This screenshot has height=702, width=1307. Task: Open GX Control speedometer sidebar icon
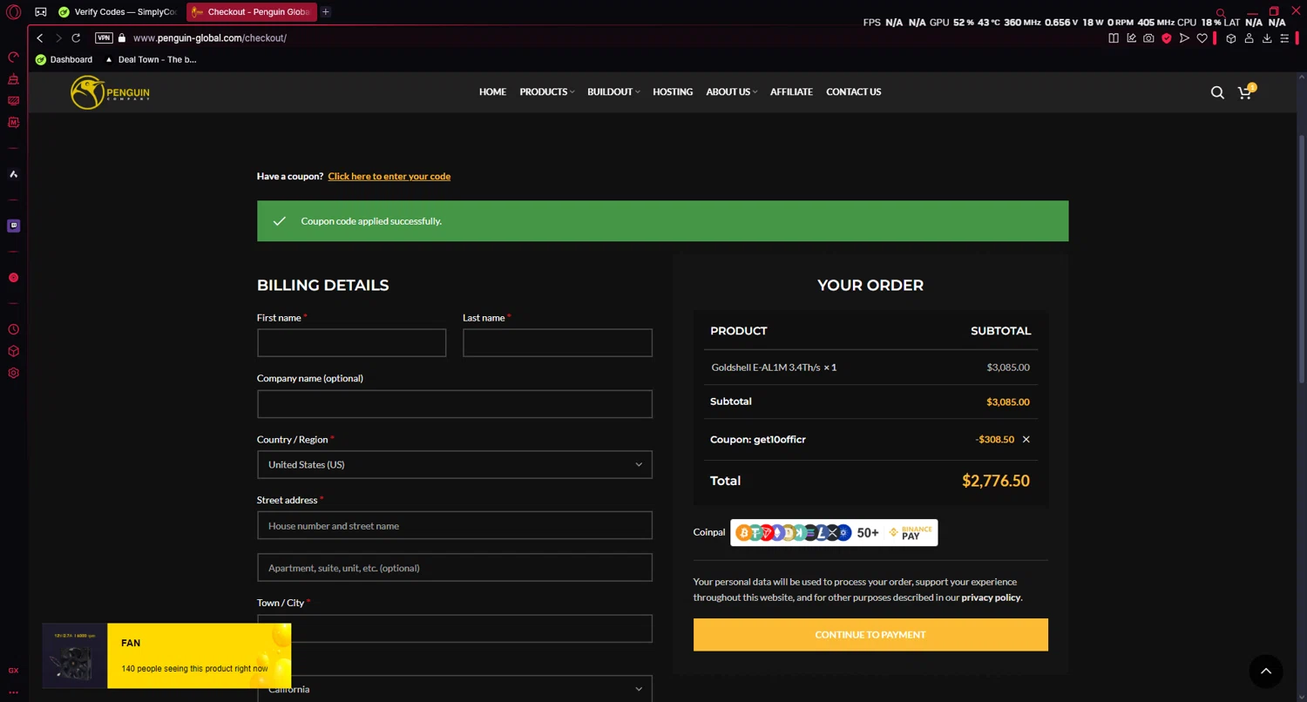[13, 57]
